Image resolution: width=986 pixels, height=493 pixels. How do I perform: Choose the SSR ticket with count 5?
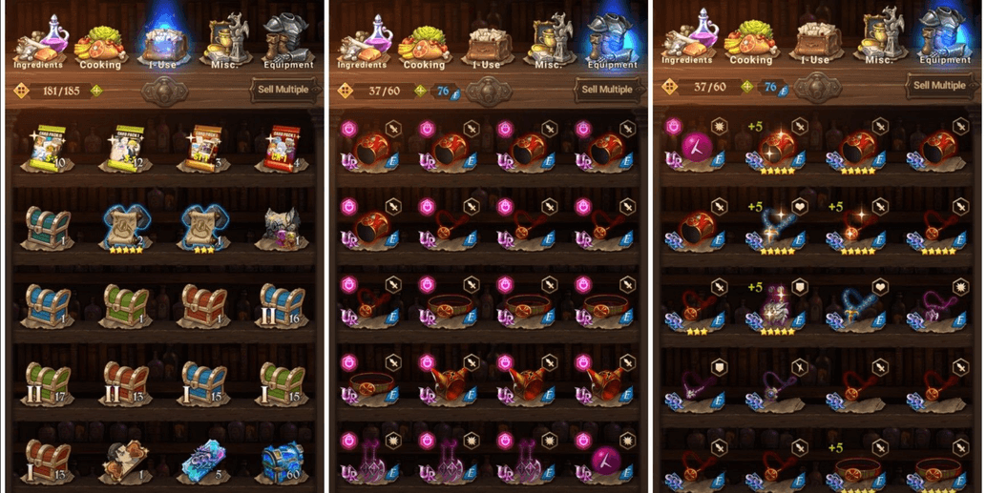coord(205,461)
